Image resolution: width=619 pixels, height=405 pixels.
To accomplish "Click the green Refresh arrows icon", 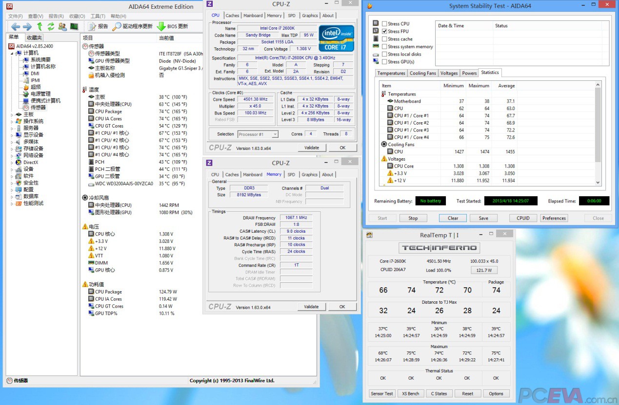I will pyautogui.click(x=51, y=26).
